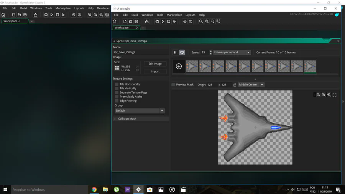
Task: Fit sprite preview to window
Action: click(334, 95)
